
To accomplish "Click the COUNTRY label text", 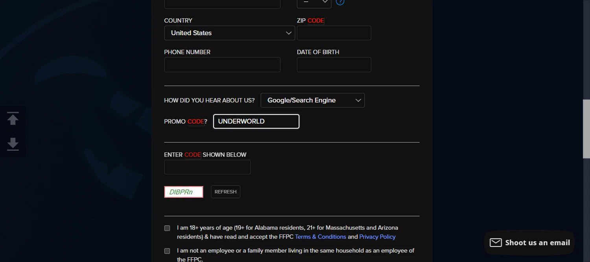I will coord(178,20).
